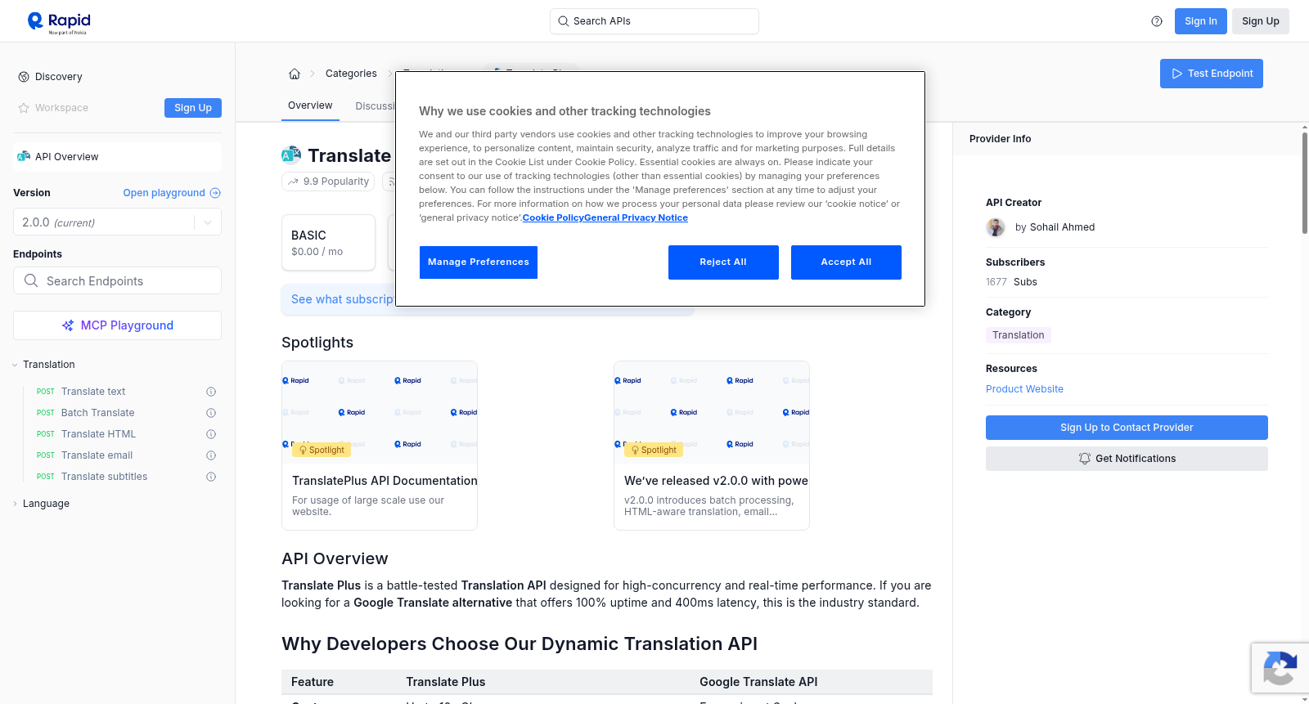1309x704 pixels.
Task: Click the reCAPTCHA badge
Action: 1280,668
